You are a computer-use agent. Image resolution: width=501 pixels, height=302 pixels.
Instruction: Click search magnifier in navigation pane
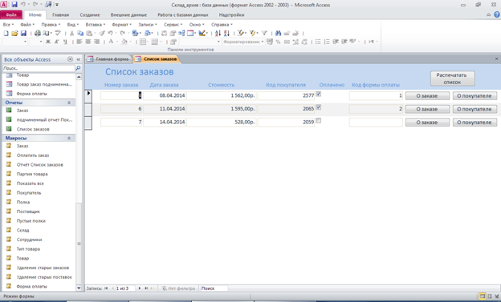coord(78,68)
